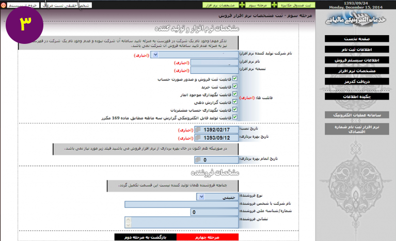Expand نام شرکت تولید کننده نرم افزار dropdown
Image resolution: width=396 pixels, height=241 pixels.
[x=155, y=55]
